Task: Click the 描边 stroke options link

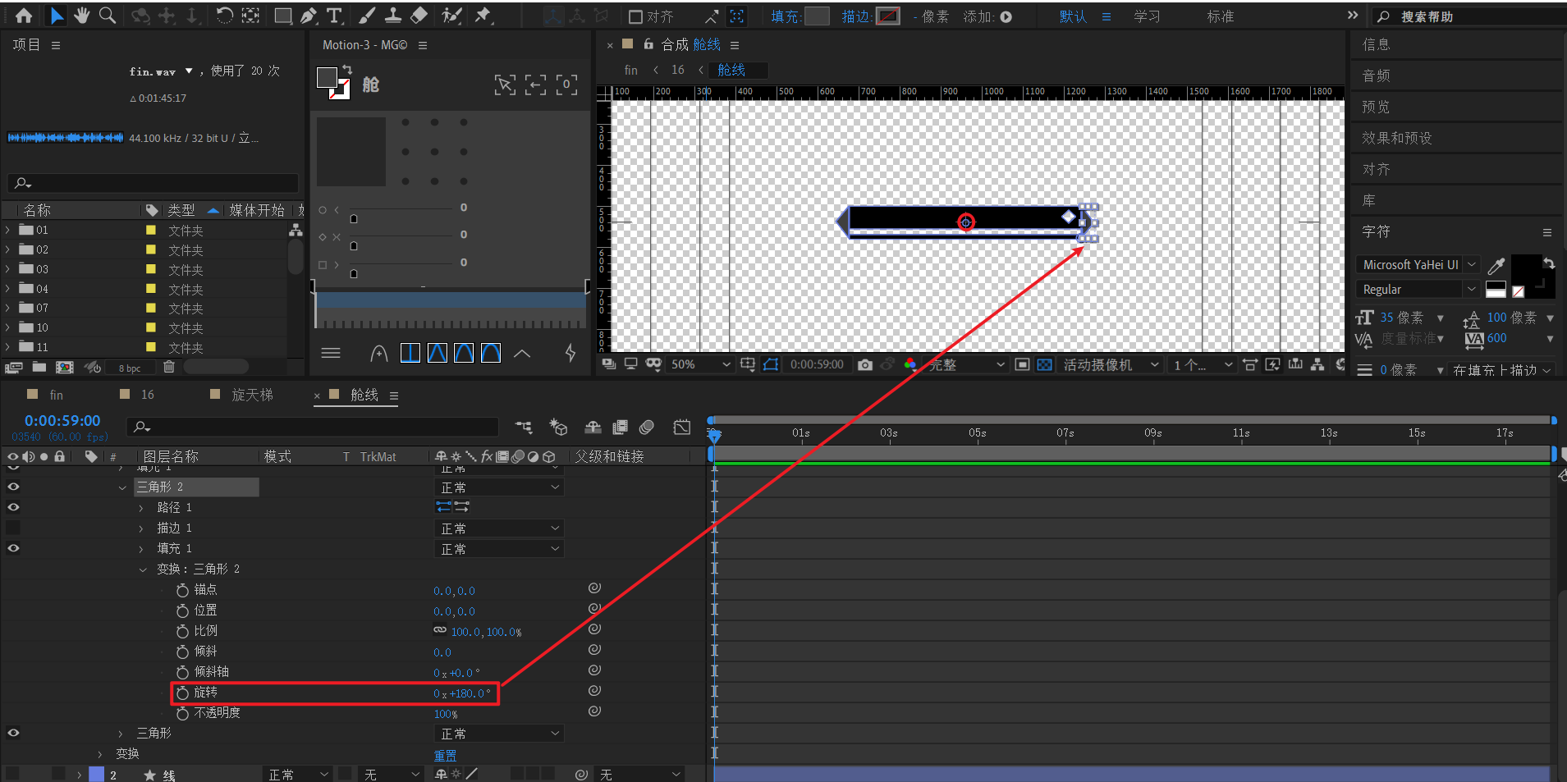Action: pos(855,16)
